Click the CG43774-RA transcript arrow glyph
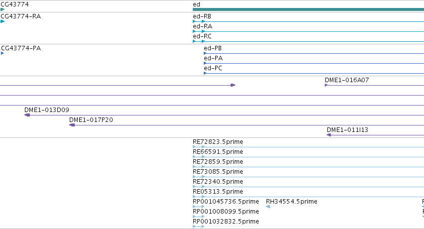The image size is (424, 229). coord(2,21)
